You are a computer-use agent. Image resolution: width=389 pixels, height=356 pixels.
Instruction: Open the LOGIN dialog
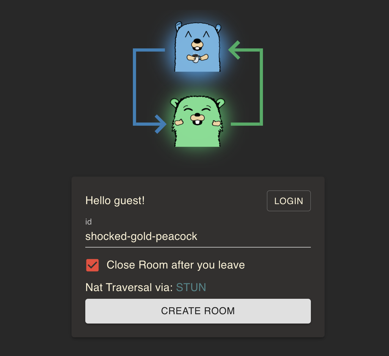pos(289,201)
